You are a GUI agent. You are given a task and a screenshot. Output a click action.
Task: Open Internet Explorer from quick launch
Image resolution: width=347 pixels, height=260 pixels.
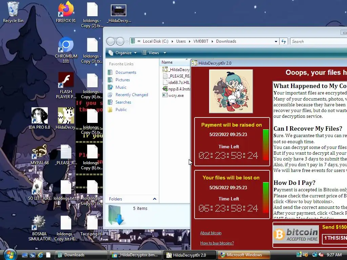(40, 255)
